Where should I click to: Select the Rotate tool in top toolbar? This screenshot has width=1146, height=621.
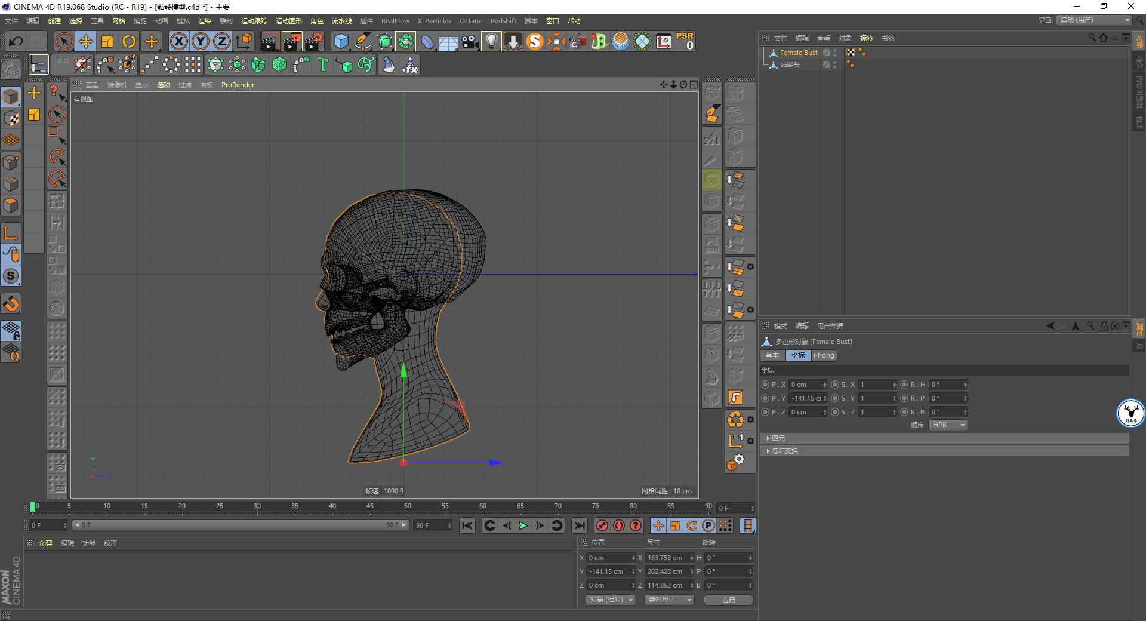click(129, 41)
